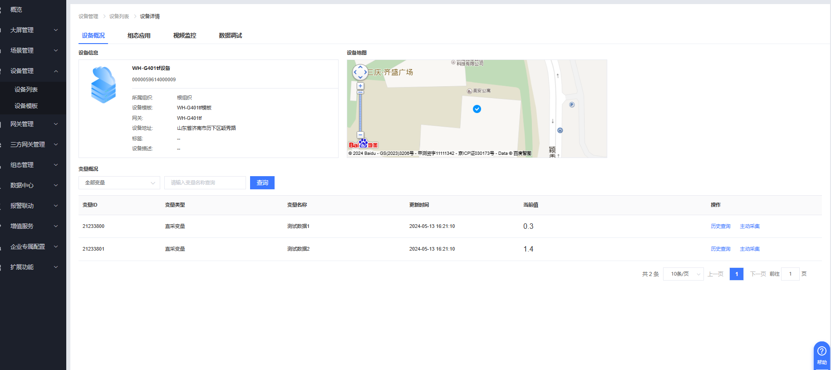Click the map zoom-in plus button
Image resolution: width=831 pixels, height=370 pixels.
pos(360,86)
